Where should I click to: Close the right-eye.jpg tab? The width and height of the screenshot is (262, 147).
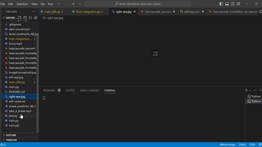click(135, 12)
